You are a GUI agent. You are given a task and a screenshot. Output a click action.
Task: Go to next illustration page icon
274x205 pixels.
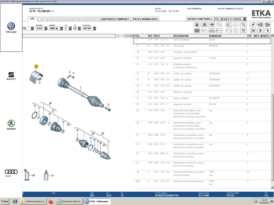[x=268, y=25]
